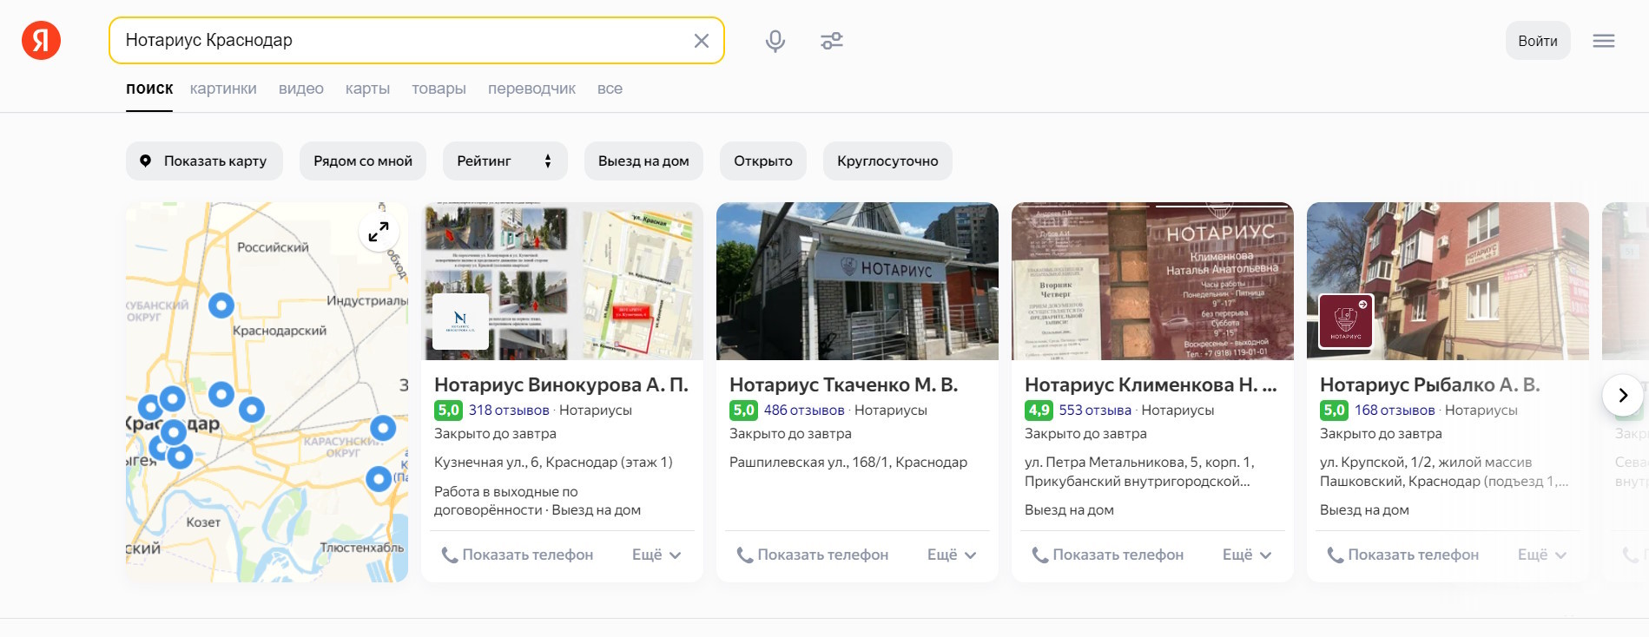Switch to the карты tab
The image size is (1649, 637).
click(x=367, y=89)
